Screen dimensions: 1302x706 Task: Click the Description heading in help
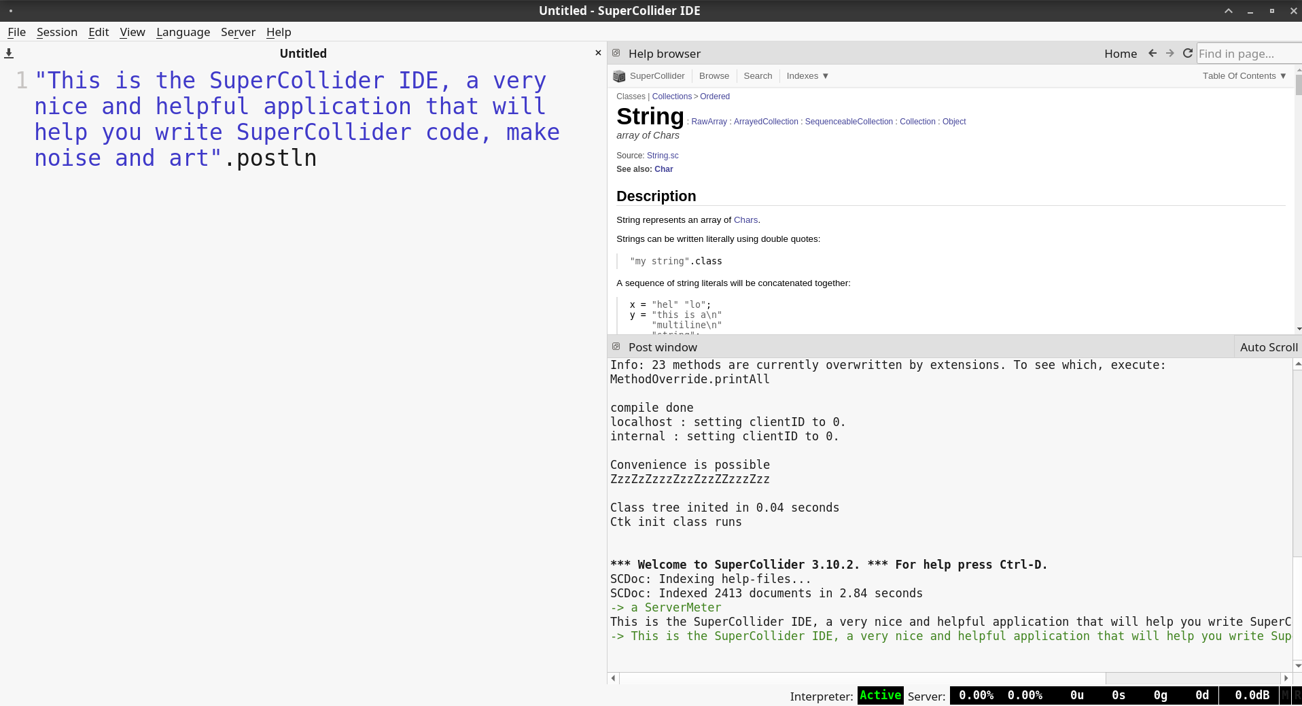pyautogui.click(x=656, y=196)
